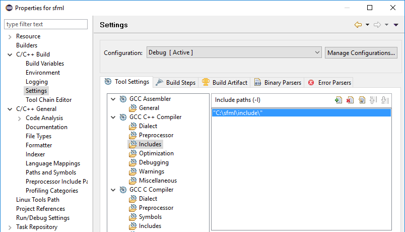This screenshot has width=405, height=232.
Task: Click the GCC C Compiler tool icon
Action: point(123,190)
